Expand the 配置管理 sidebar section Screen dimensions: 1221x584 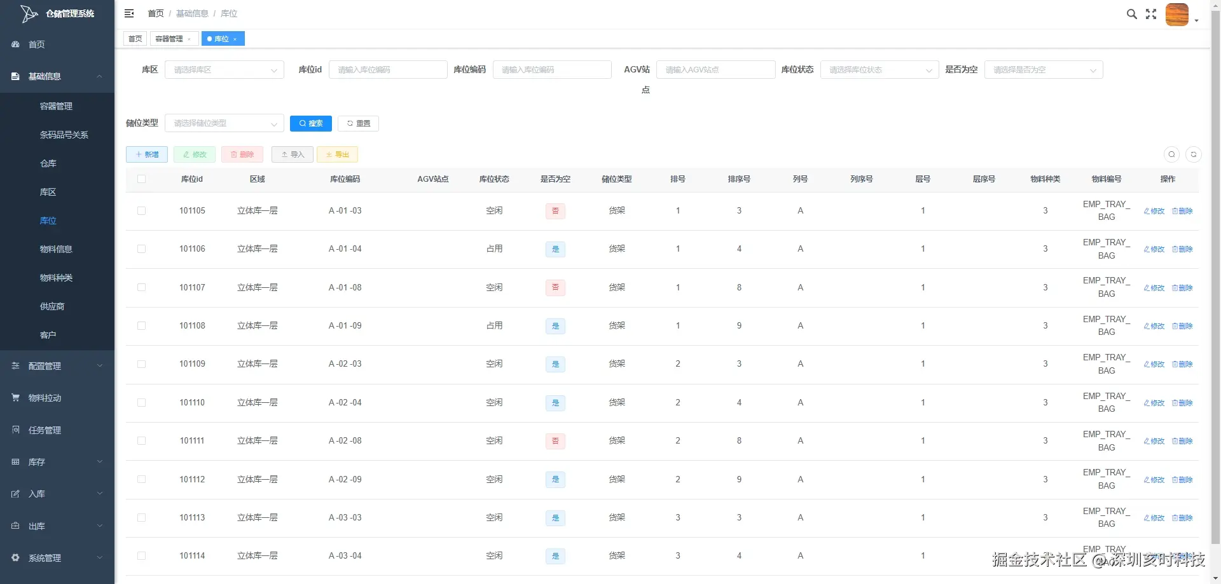point(57,366)
